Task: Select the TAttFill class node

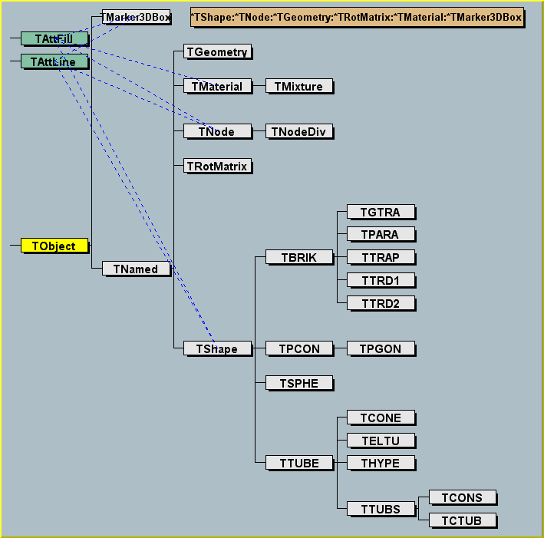Action: click(x=54, y=38)
